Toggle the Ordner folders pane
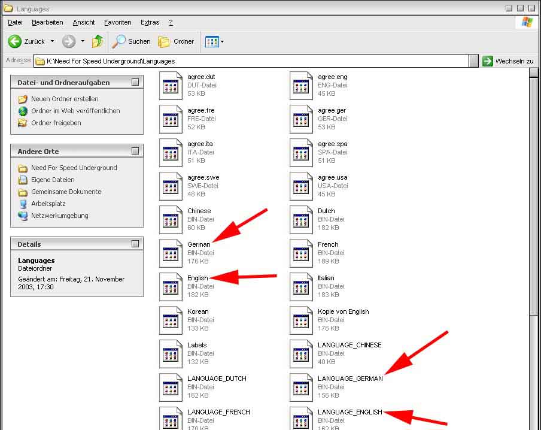The width and height of the screenshot is (541, 430). click(x=177, y=41)
